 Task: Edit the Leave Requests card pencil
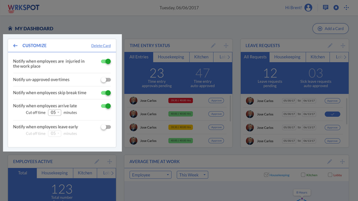pos(330,46)
